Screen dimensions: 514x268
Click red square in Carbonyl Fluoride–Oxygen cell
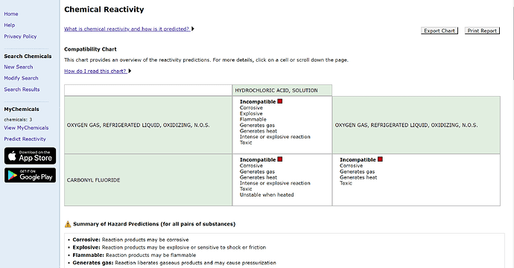(x=380, y=159)
